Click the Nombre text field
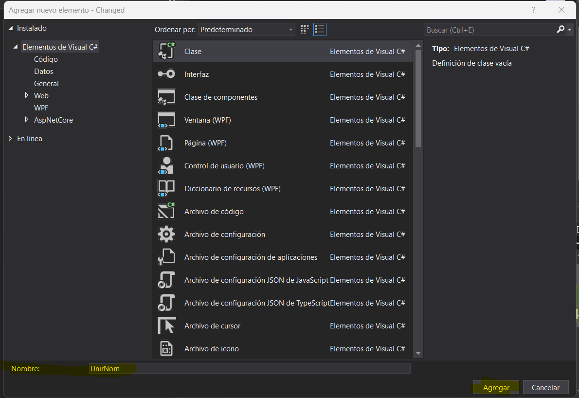The width and height of the screenshot is (579, 398). (x=249, y=369)
